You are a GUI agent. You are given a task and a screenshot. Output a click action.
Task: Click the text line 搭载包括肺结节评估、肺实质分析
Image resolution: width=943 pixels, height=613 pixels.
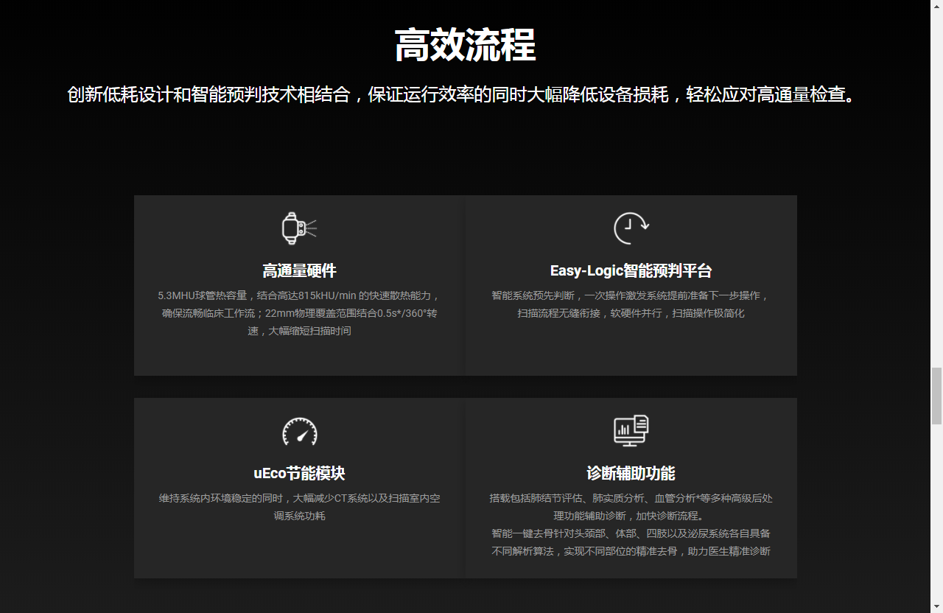point(631,498)
